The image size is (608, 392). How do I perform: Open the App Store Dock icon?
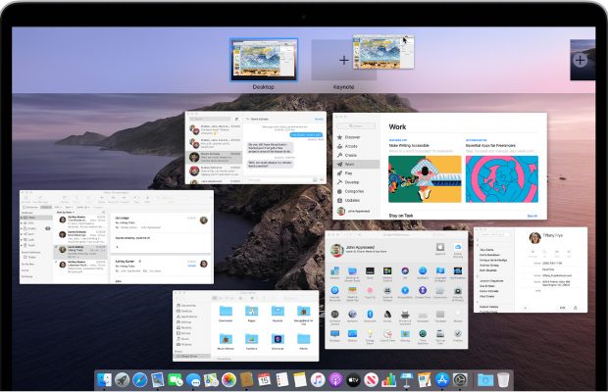[x=440, y=379]
